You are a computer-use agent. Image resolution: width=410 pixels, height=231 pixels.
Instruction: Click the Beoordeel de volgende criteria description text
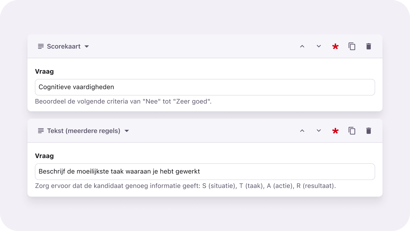point(123,101)
